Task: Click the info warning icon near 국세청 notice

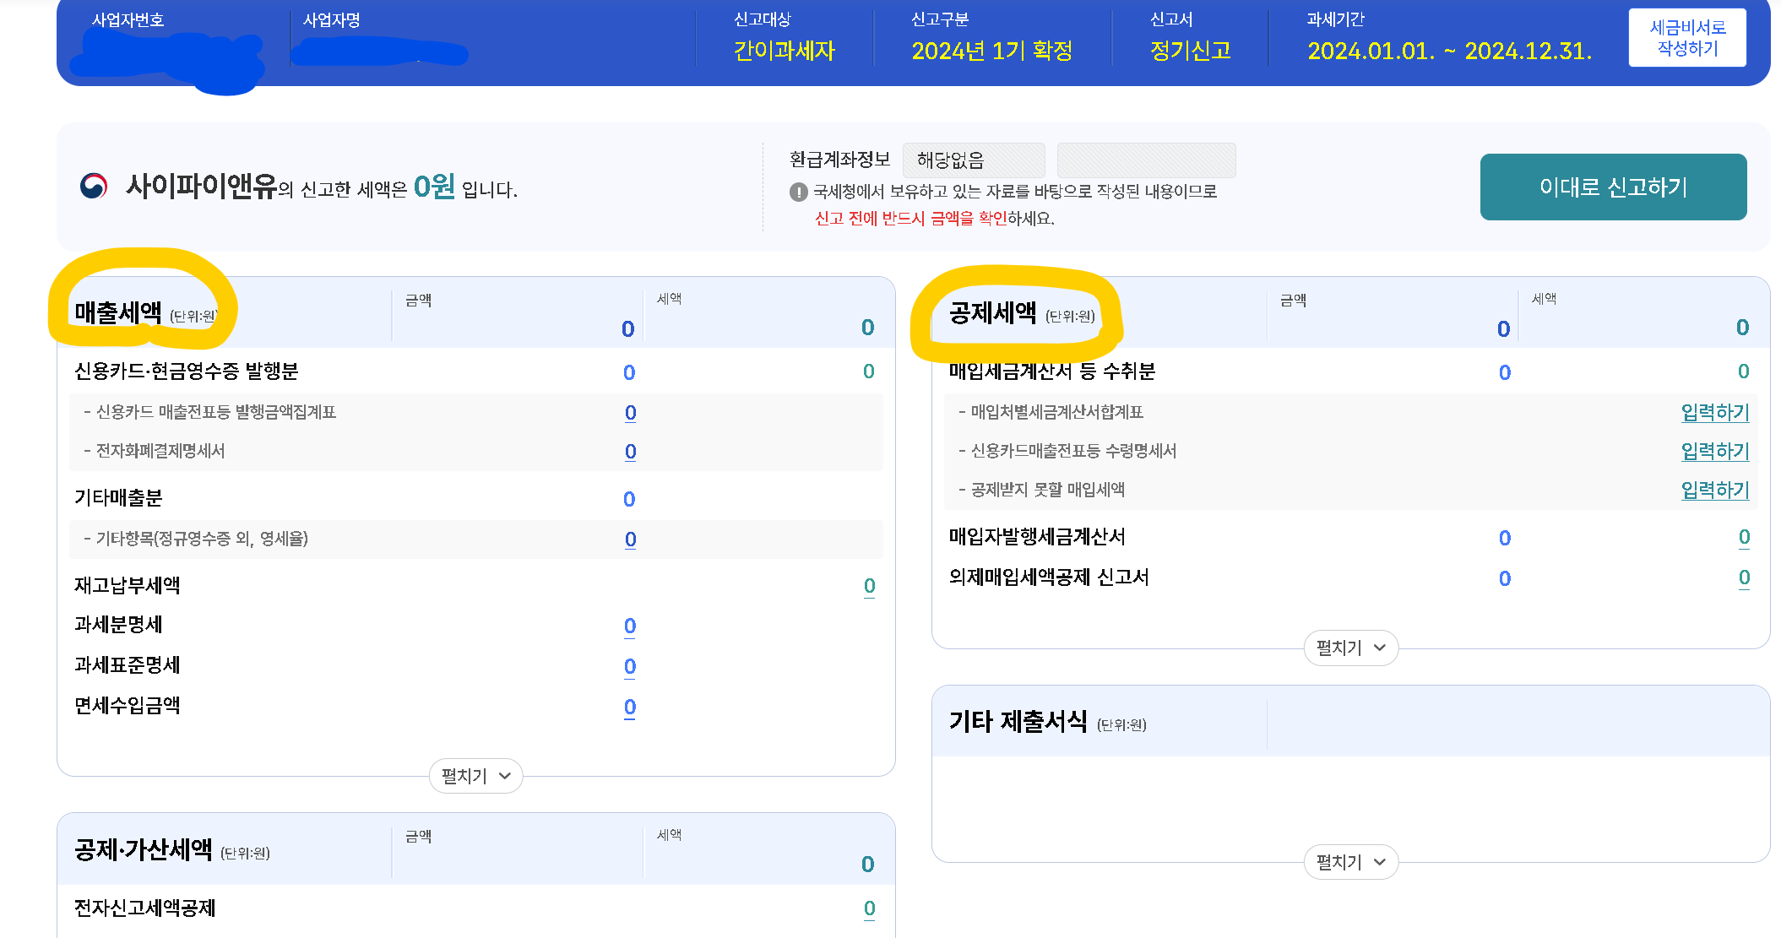Action: 798,192
